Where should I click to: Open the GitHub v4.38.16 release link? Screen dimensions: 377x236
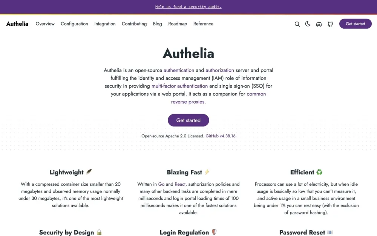tap(221, 136)
